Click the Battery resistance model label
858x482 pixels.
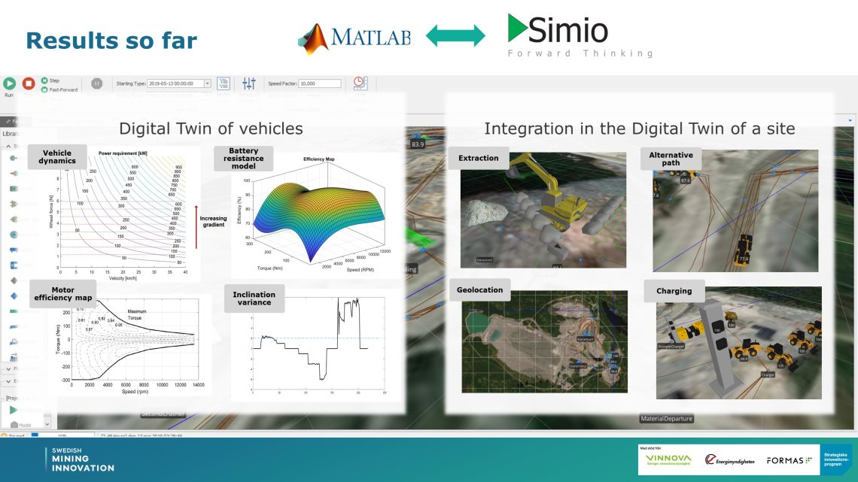(244, 159)
